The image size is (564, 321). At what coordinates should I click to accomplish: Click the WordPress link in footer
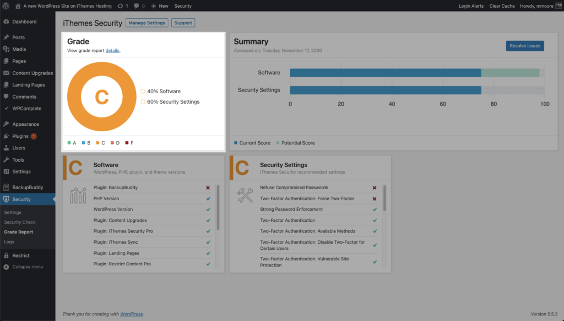tap(131, 314)
